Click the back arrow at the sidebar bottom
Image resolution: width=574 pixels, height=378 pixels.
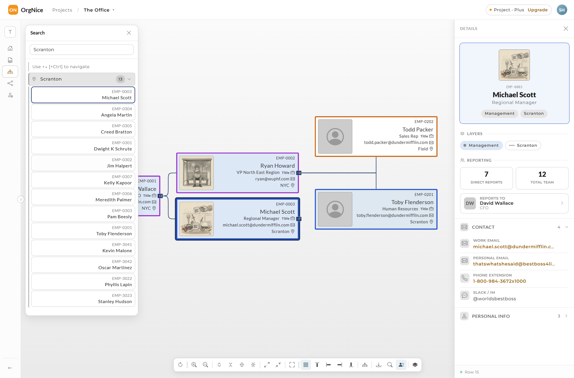(x=10, y=368)
